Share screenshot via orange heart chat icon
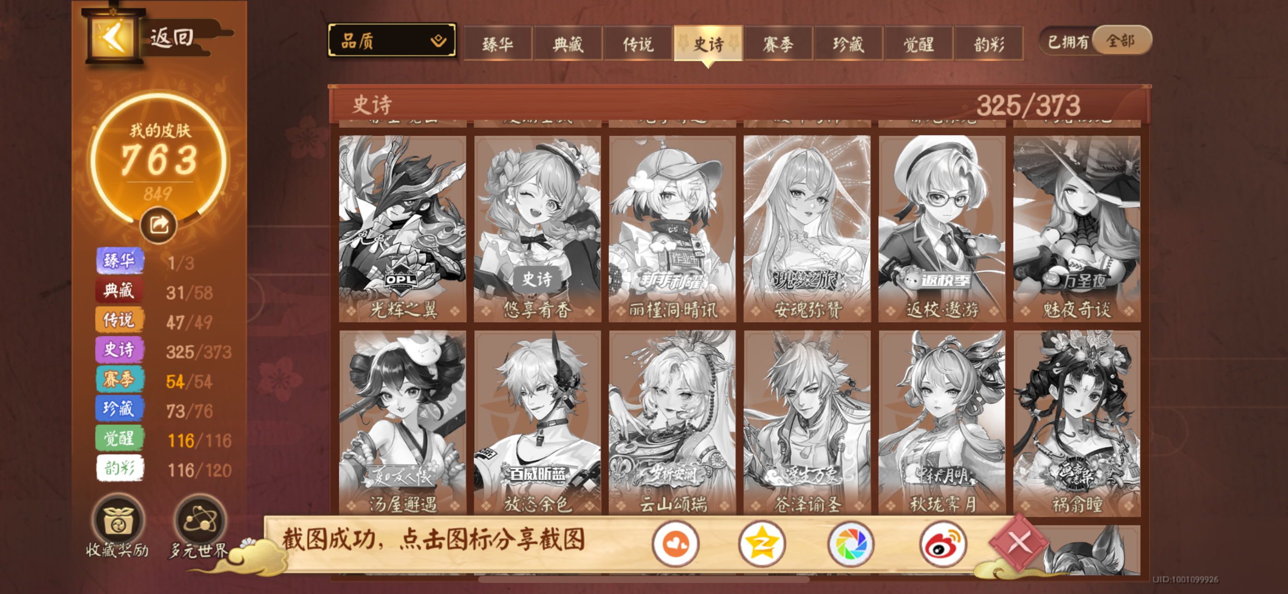This screenshot has width=1288, height=594. [675, 544]
